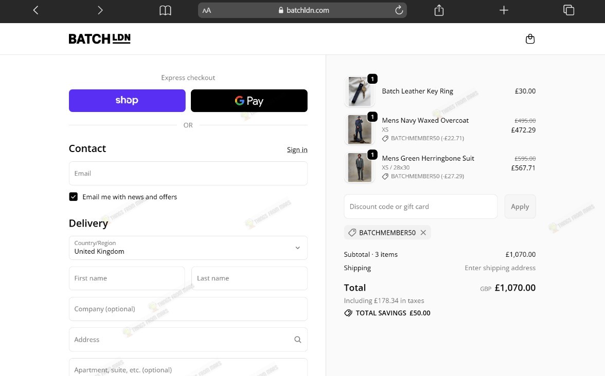Click the batchldn.com URL text
605x376 pixels.
click(x=308, y=10)
